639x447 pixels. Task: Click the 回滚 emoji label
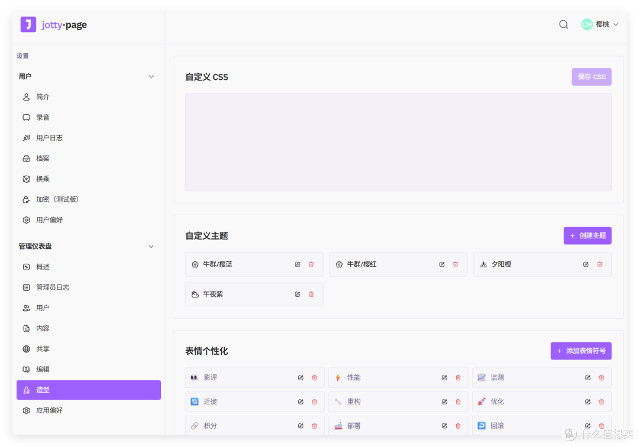click(x=497, y=426)
